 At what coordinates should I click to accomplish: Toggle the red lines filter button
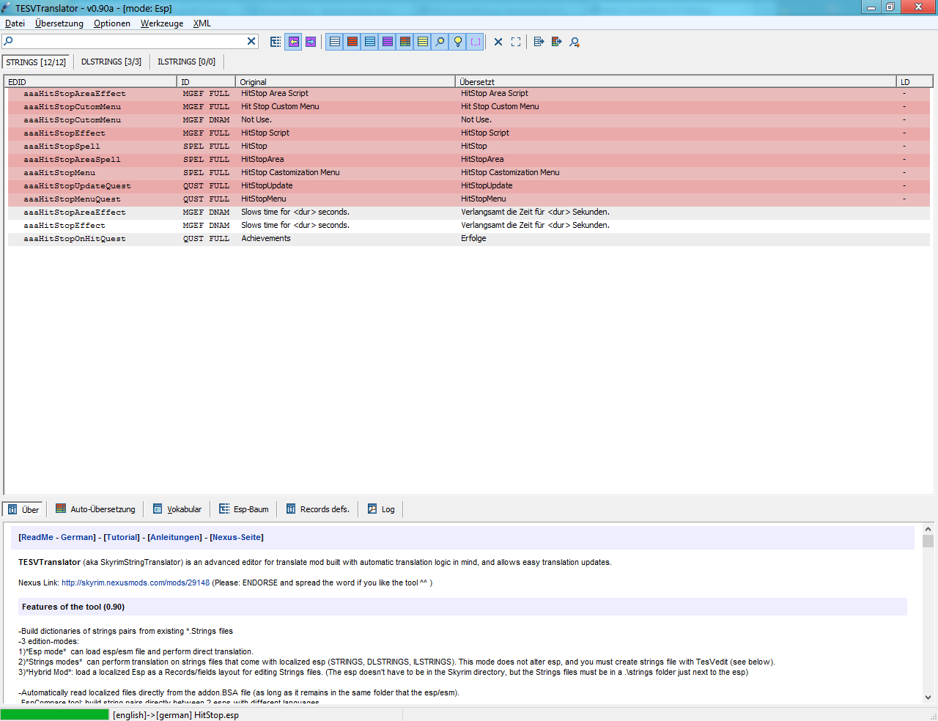pos(352,42)
